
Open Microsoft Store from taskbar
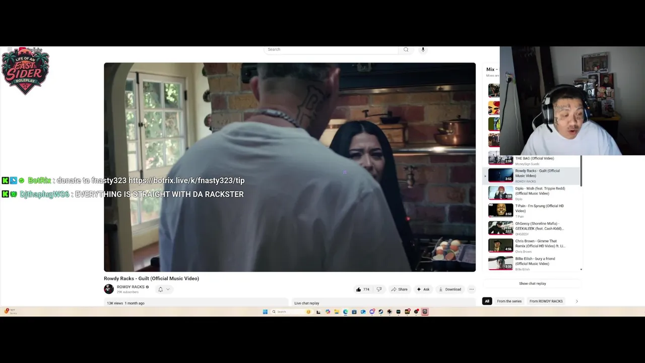pyautogui.click(x=354, y=312)
